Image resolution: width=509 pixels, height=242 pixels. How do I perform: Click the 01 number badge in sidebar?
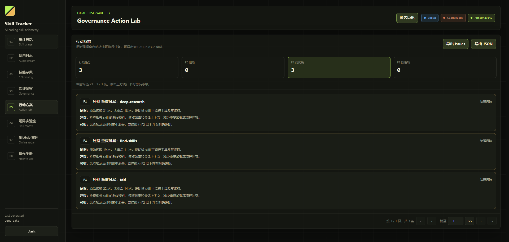click(11, 42)
